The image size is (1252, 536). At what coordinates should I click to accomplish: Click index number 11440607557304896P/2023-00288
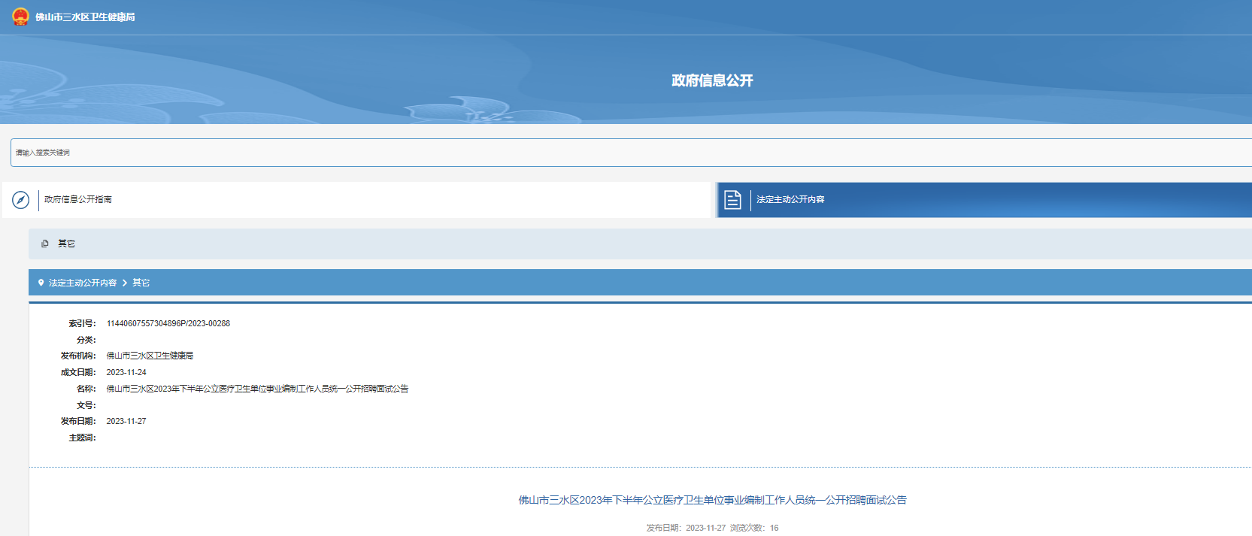(168, 323)
